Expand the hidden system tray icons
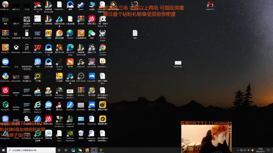Image resolution: width=273 pixels, height=153 pixels. point(238,150)
